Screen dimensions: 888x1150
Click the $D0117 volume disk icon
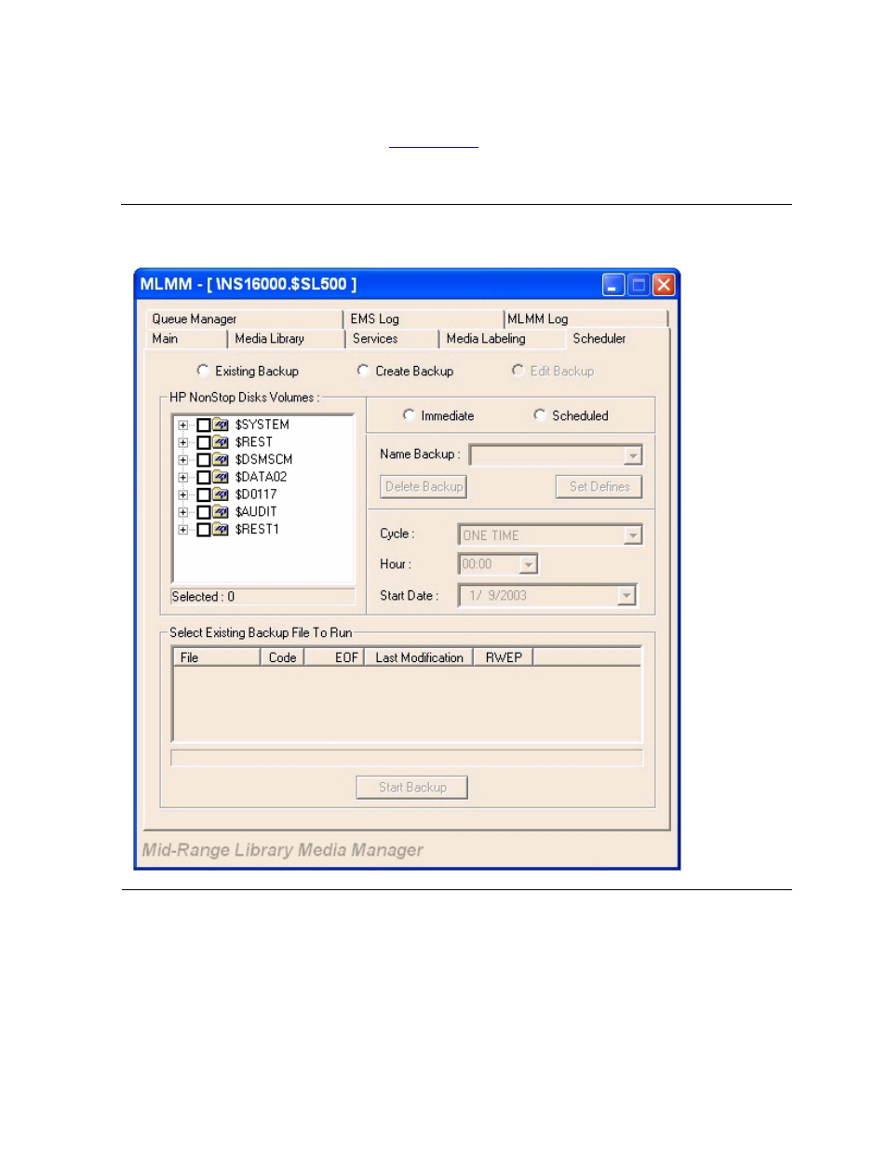(221, 494)
